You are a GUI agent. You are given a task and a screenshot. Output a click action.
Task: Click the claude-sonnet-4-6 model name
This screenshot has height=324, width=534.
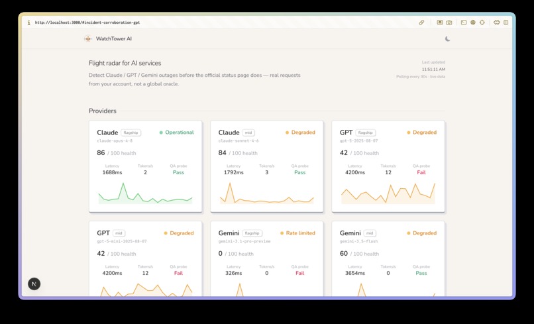tap(239, 140)
